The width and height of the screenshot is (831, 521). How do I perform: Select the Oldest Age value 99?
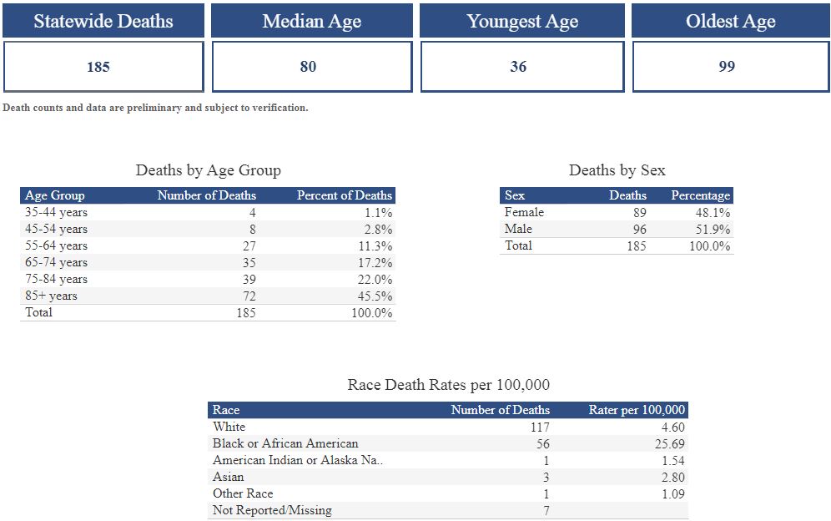tap(727, 67)
